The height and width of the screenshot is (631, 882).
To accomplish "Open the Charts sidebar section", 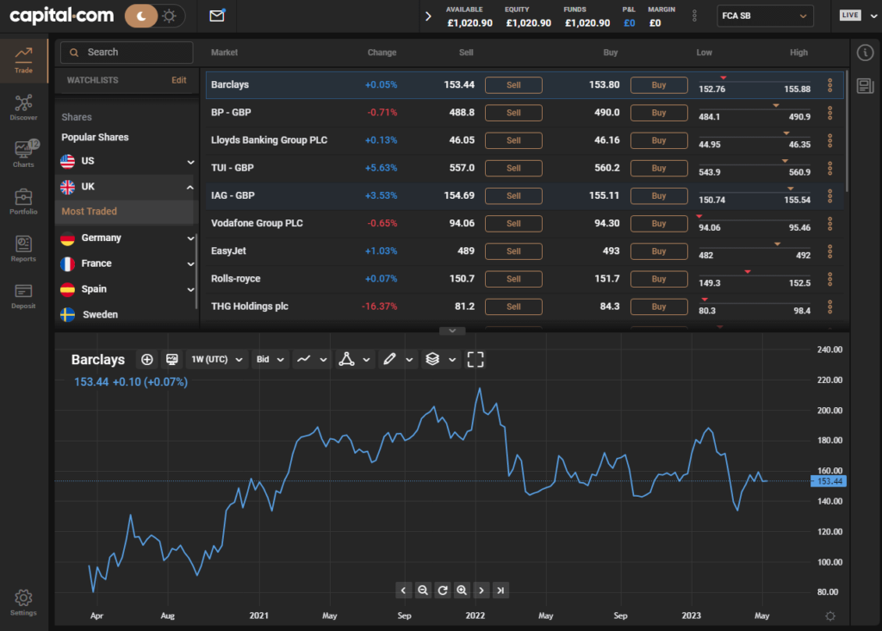I will point(23,154).
